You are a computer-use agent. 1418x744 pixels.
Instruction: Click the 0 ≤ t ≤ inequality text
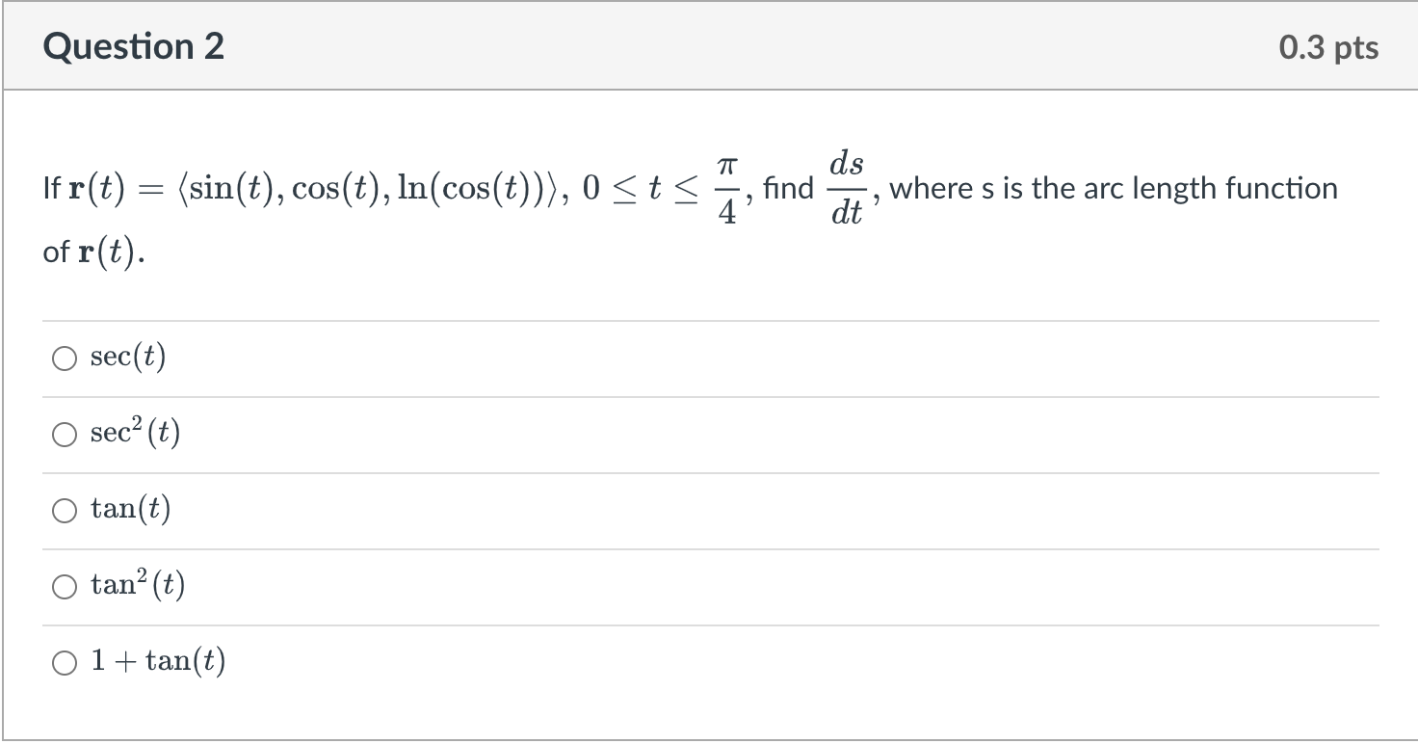coord(645,189)
